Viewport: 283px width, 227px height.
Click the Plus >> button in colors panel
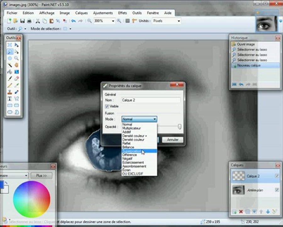[x=41, y=176]
